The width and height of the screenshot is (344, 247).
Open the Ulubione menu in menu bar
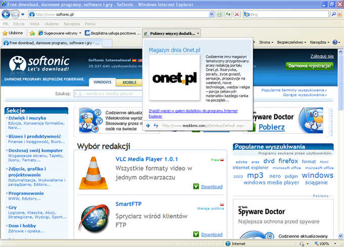52,24
